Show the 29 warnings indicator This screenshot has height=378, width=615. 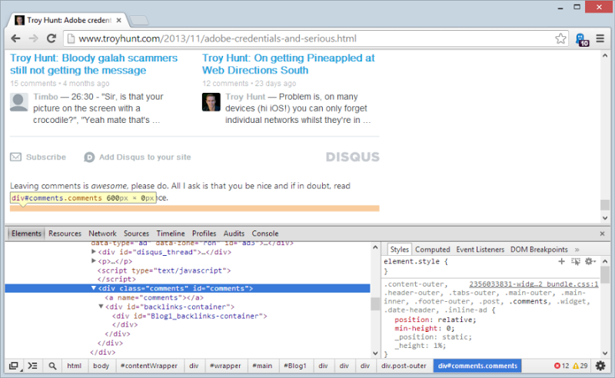tap(580, 366)
